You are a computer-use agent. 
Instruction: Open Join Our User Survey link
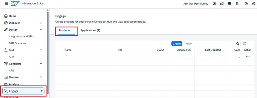click(196, 4)
